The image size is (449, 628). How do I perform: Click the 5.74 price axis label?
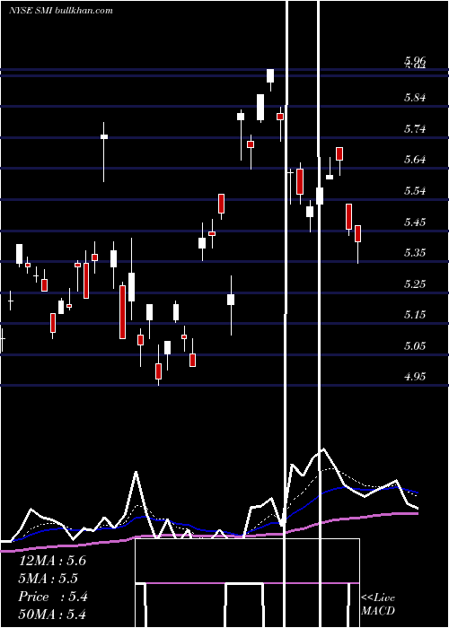(415, 129)
